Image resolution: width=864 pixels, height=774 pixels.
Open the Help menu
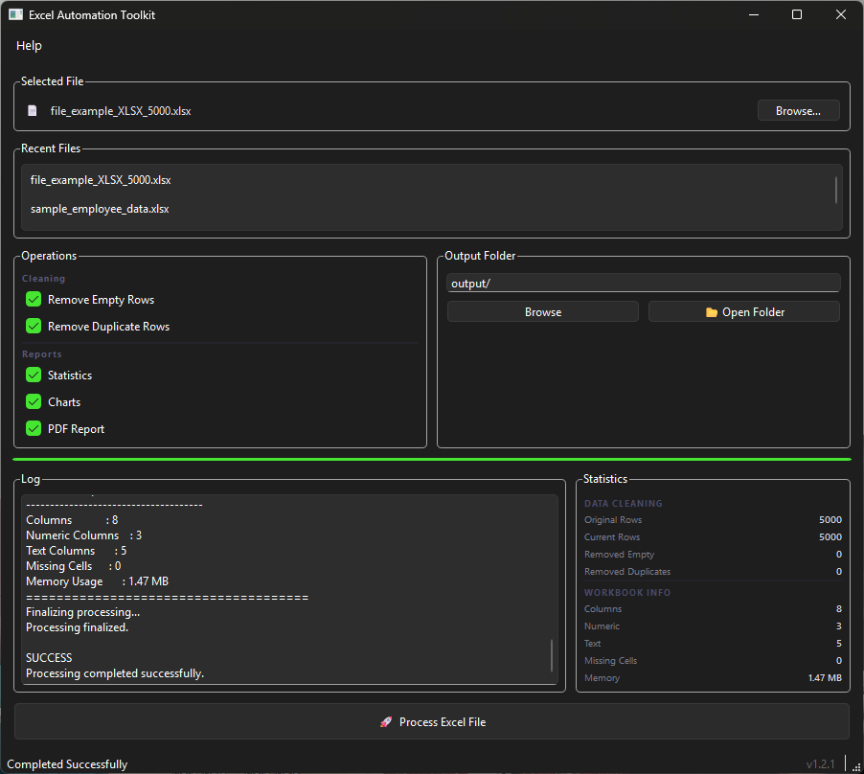pos(29,46)
